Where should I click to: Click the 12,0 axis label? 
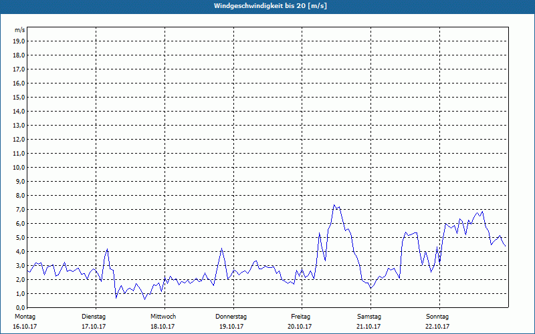[19, 140]
